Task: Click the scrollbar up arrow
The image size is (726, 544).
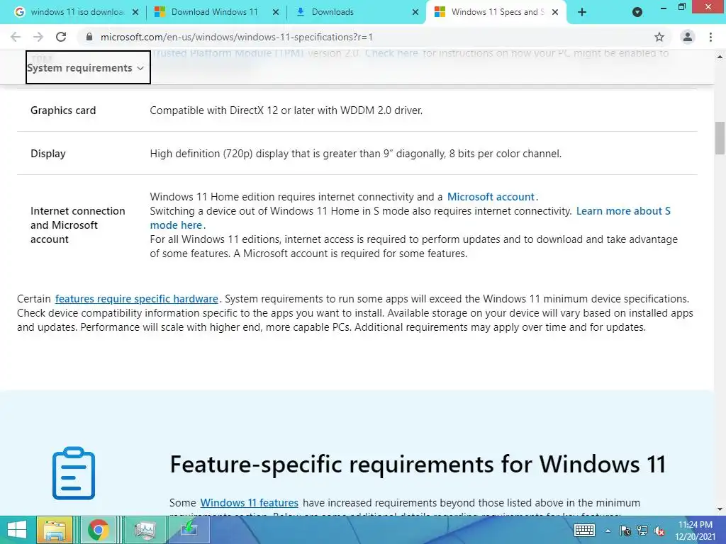Action: click(720, 57)
